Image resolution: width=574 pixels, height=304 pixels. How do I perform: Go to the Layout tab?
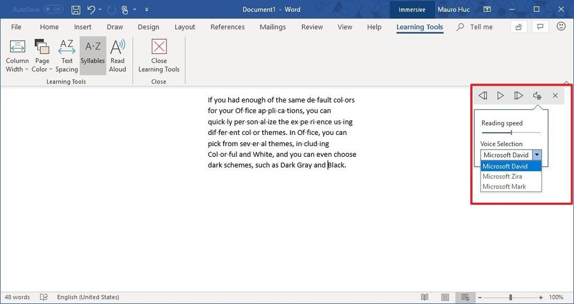[x=184, y=27]
